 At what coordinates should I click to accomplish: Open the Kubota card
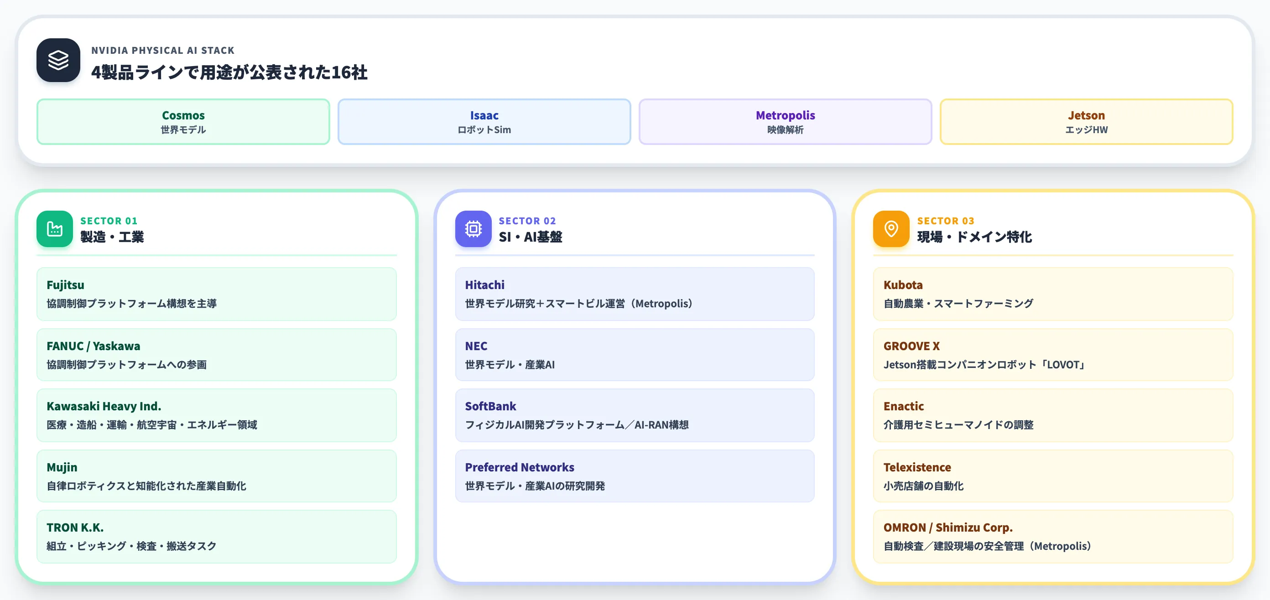tap(1053, 294)
